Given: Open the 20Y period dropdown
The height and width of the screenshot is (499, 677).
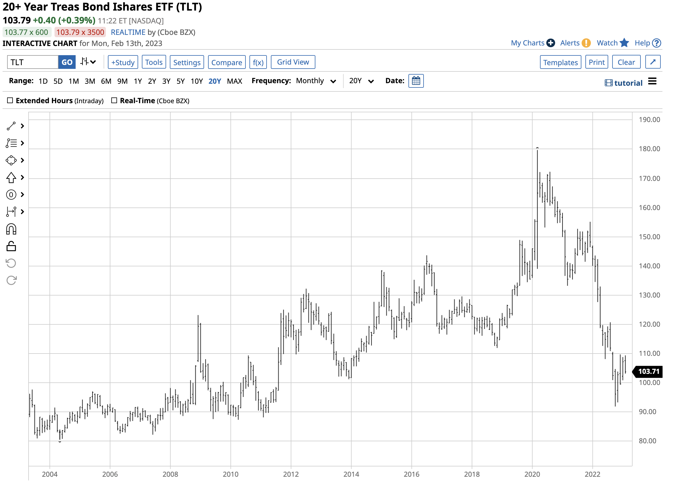Looking at the screenshot, I should (361, 81).
